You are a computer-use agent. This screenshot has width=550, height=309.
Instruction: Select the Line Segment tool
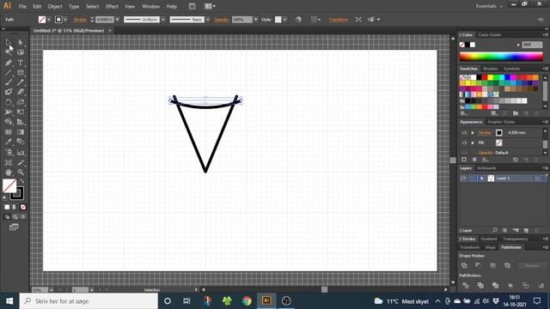coord(9,72)
